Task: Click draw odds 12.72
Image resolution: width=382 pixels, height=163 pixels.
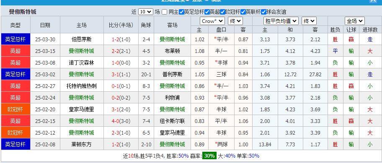Action: point(290,74)
